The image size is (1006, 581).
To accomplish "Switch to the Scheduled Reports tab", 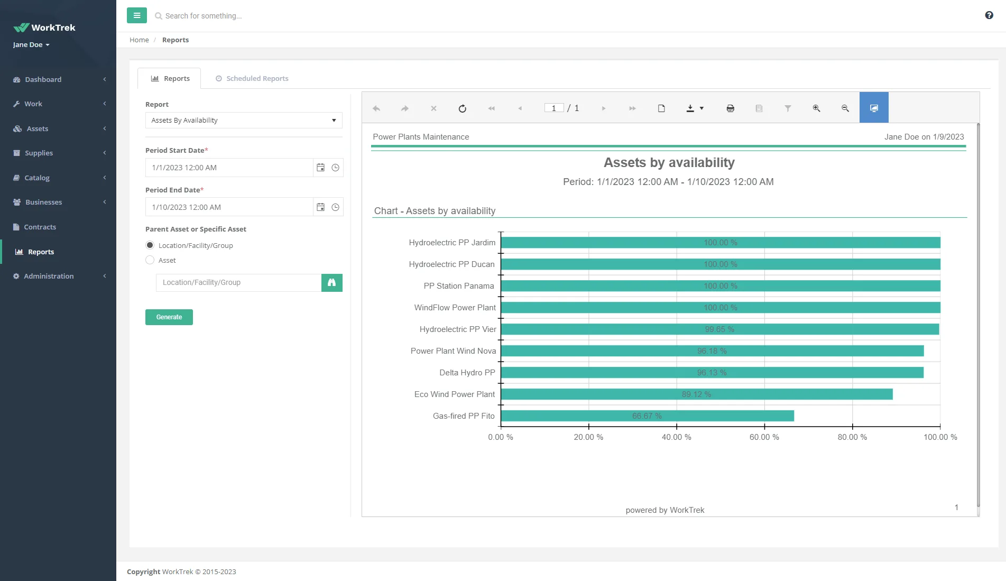I will (x=252, y=78).
